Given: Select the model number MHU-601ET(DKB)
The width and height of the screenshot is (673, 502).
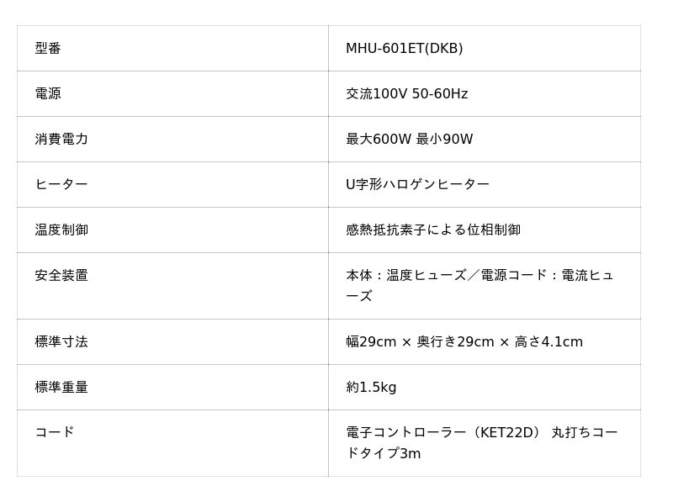Looking at the screenshot, I should tap(404, 49).
